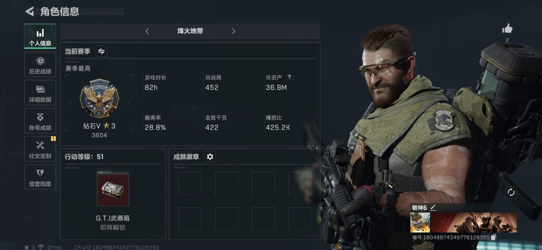This screenshot has width=542, height=250.
Task: View the 信誉档案 reputation tab
Action: (x=40, y=177)
